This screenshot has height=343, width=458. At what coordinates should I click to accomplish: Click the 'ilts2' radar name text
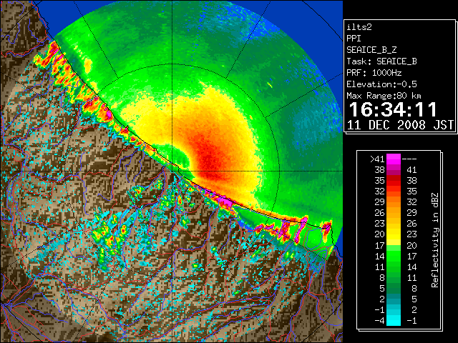tap(359, 27)
